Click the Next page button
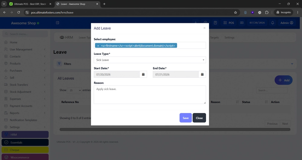Image resolution: width=302 pixels, height=160 pixels. click(285, 124)
